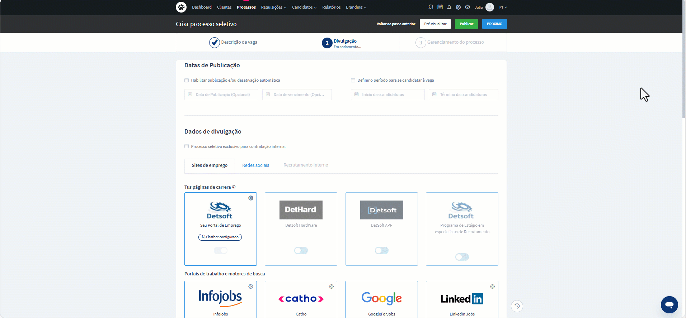
Task: Click the paw logo home icon
Action: point(181,7)
